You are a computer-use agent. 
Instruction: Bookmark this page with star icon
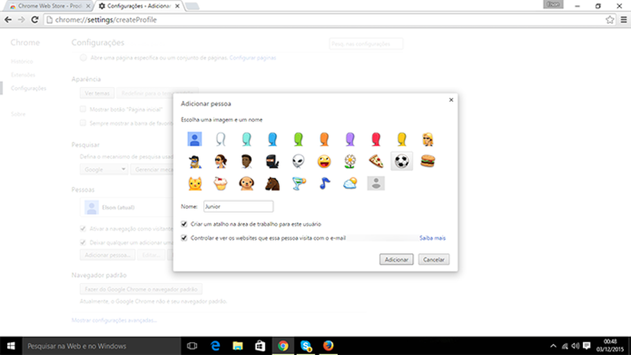(610, 20)
